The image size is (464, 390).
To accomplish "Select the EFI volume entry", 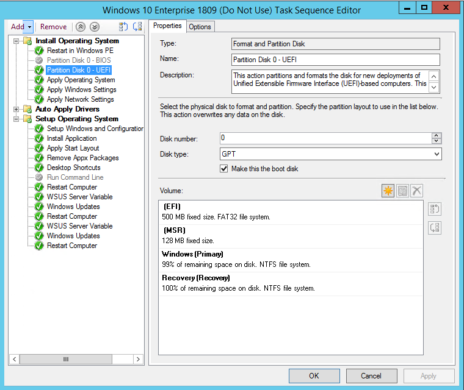I will tap(291, 212).
